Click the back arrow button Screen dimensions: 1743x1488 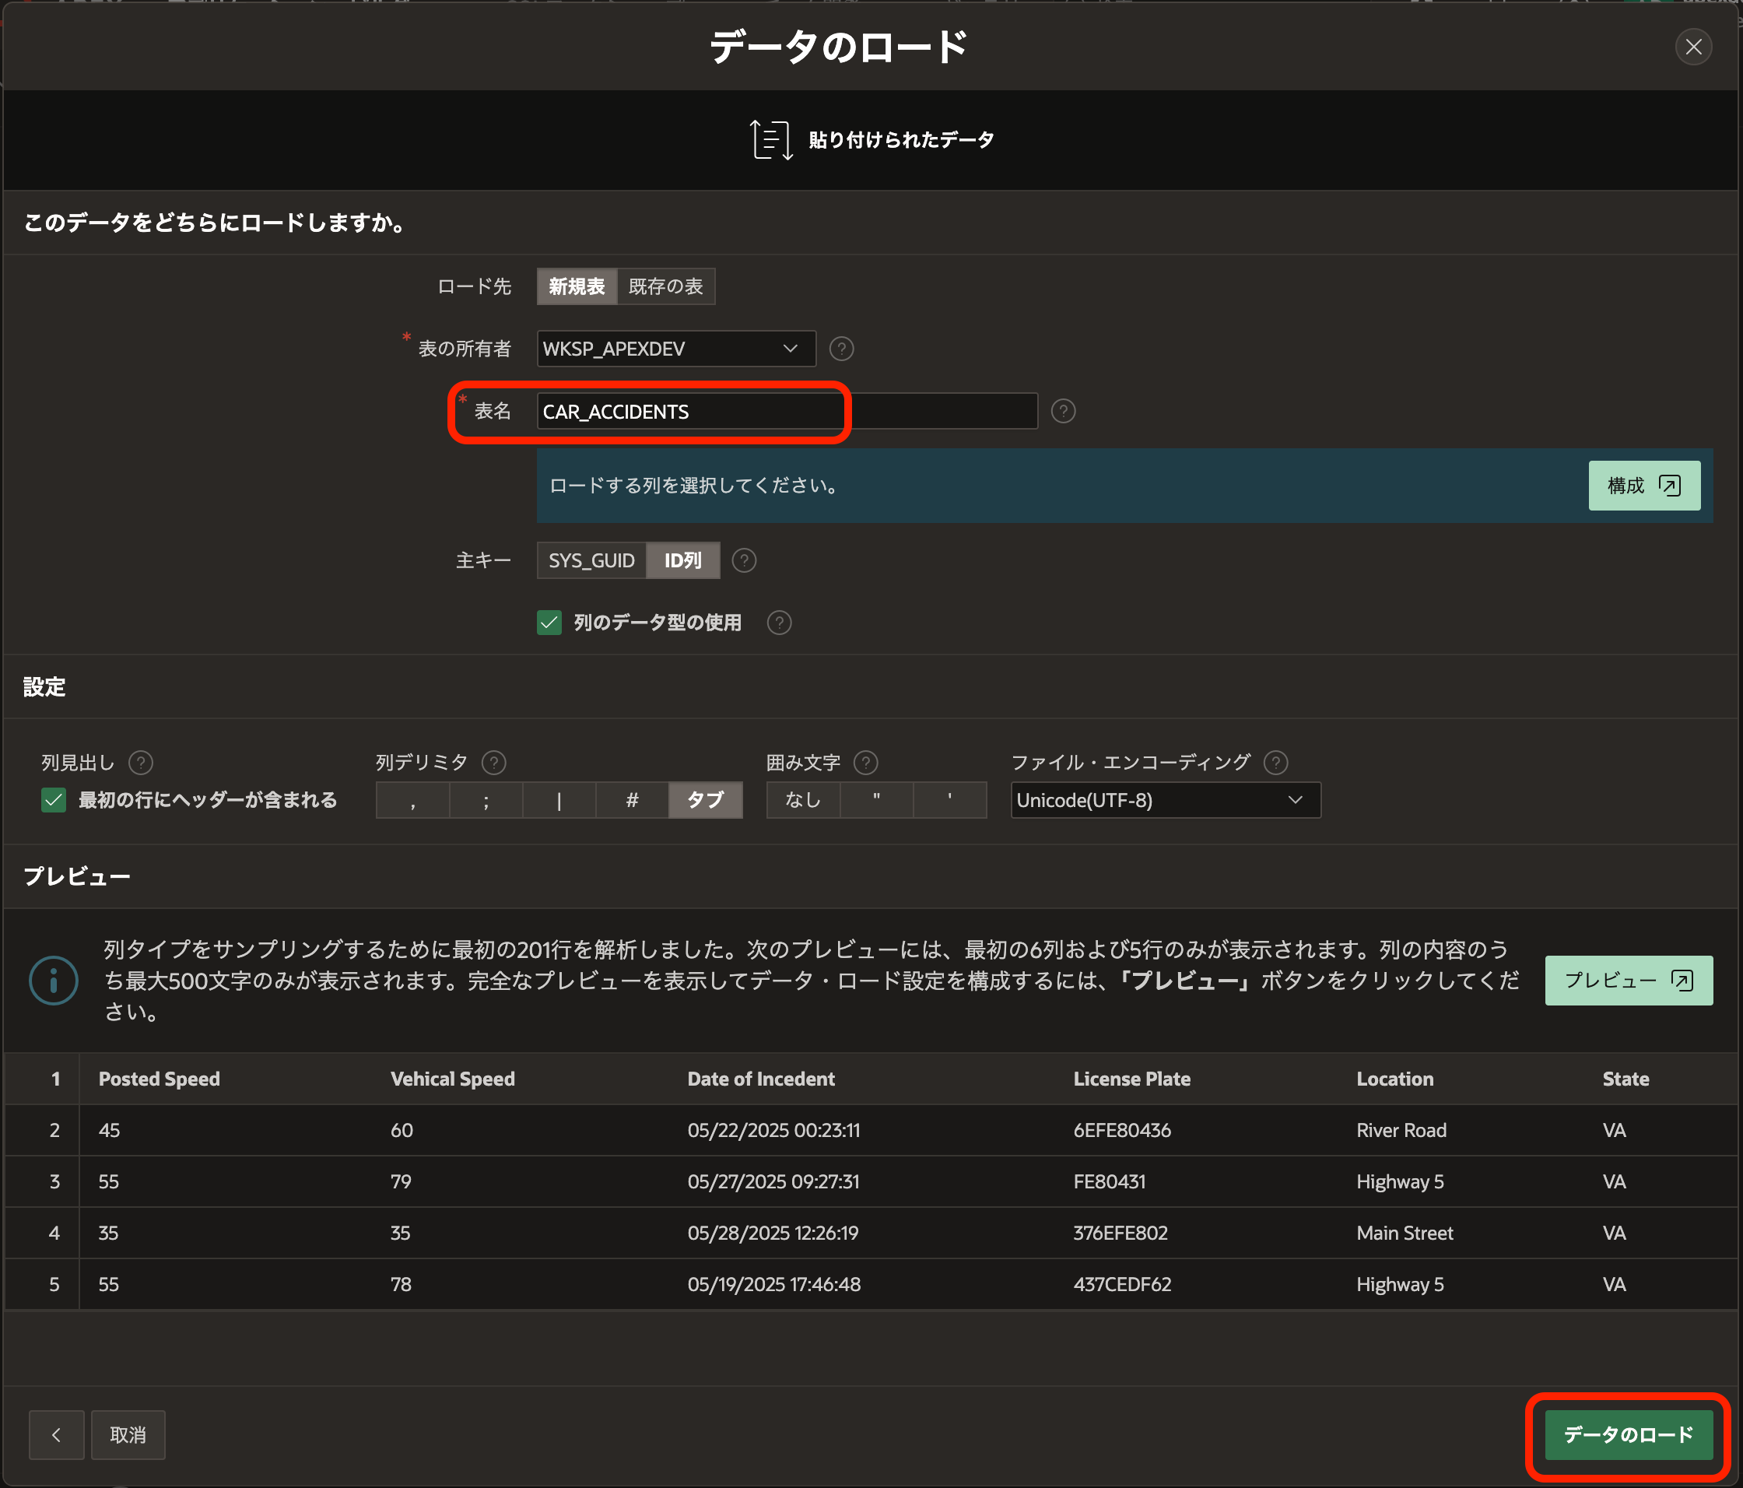(x=56, y=1434)
